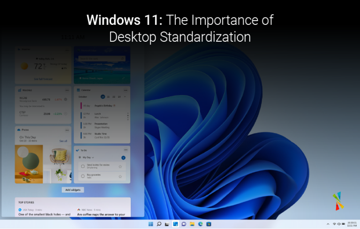Viewport: 360px width, 229px height.
Task: Click the volume speaker tray icon
Action: click(x=339, y=224)
